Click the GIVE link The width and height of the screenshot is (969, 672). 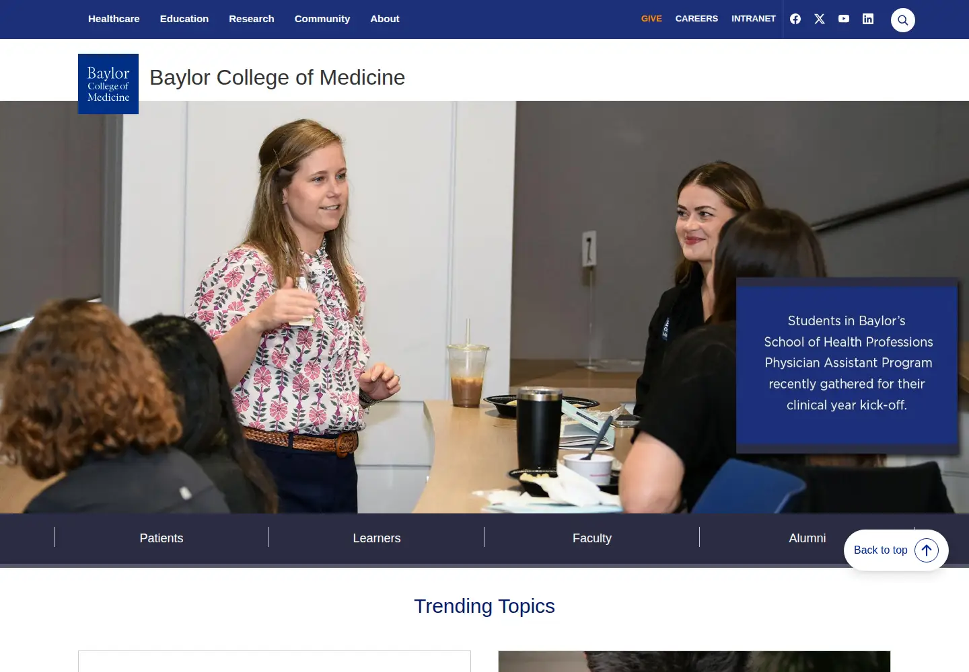point(651,19)
